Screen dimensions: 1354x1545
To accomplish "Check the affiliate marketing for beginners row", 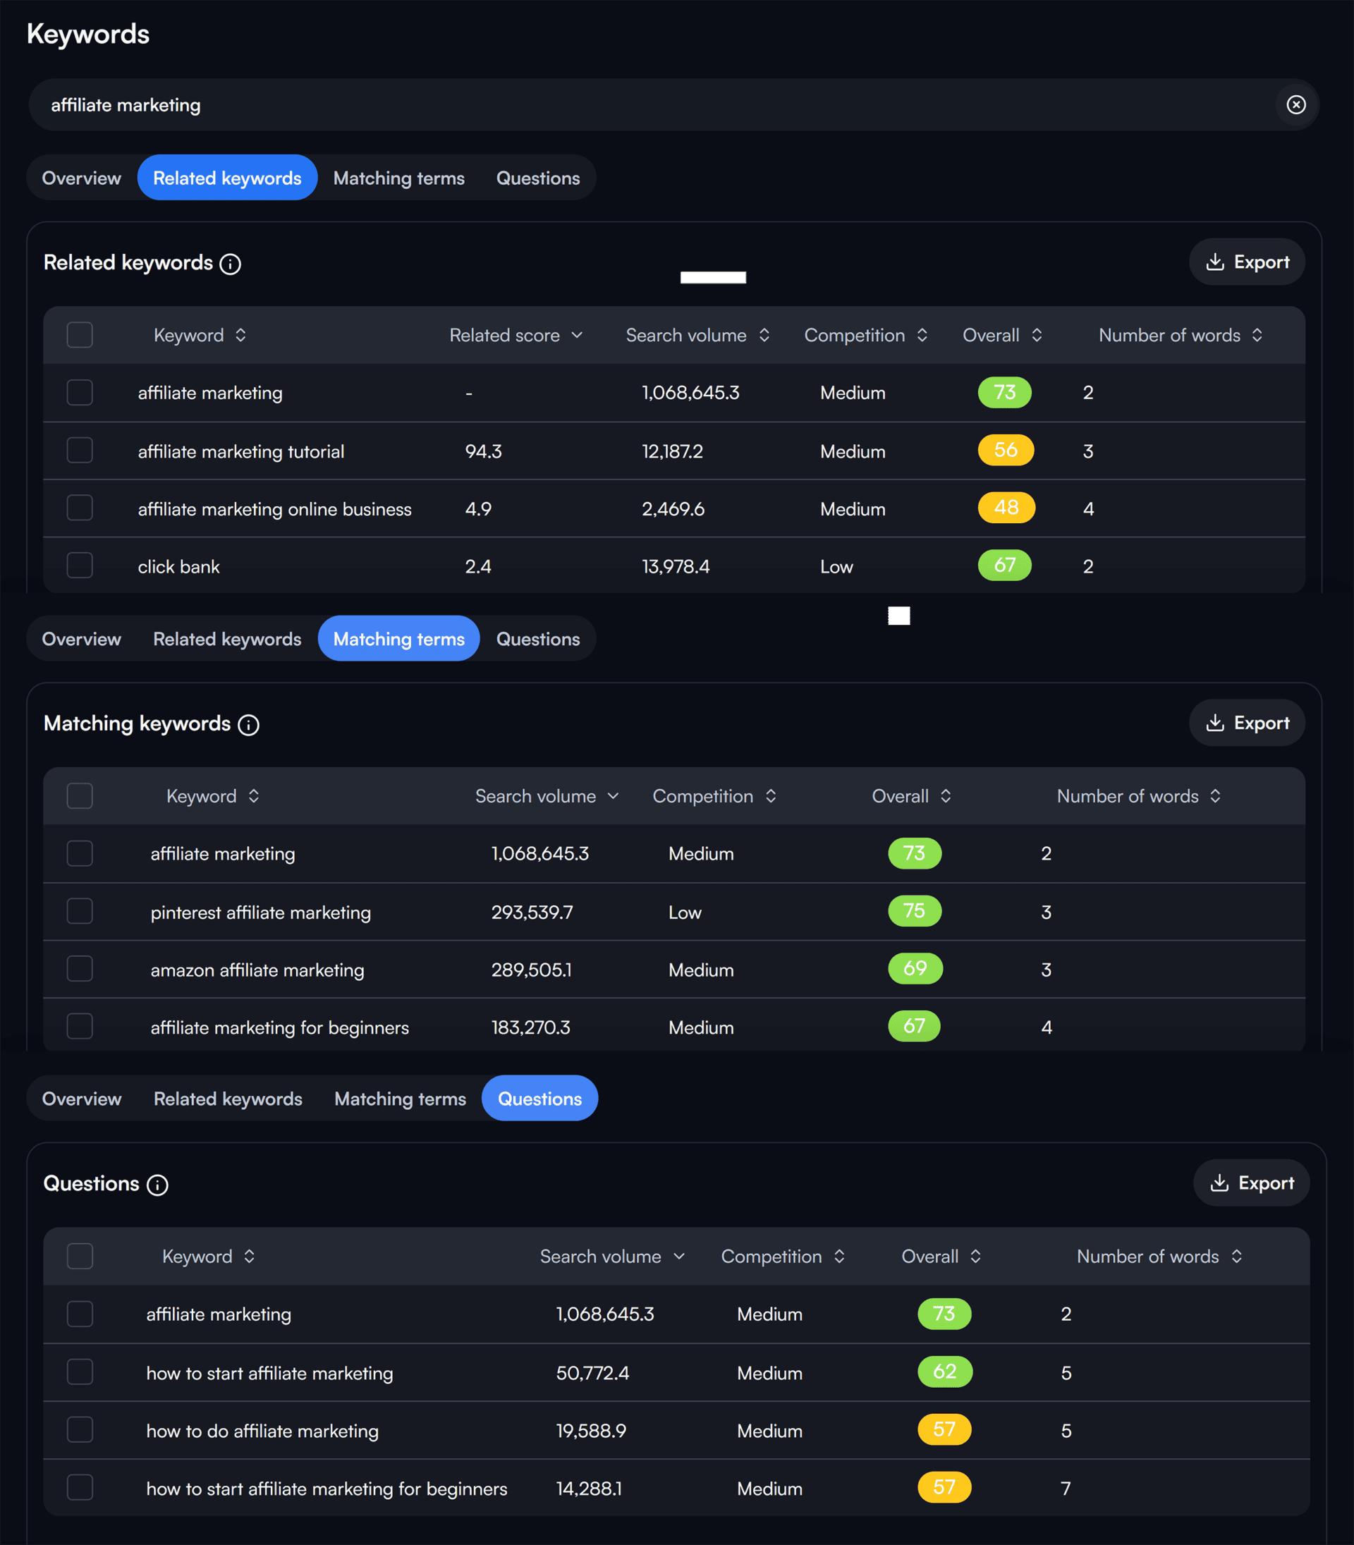I will tap(79, 1026).
